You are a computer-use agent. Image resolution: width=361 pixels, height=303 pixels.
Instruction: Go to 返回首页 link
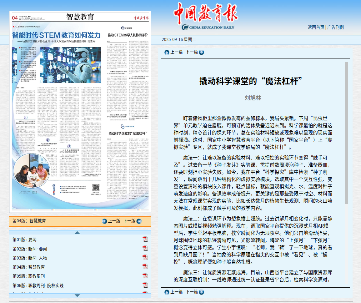[316, 27]
